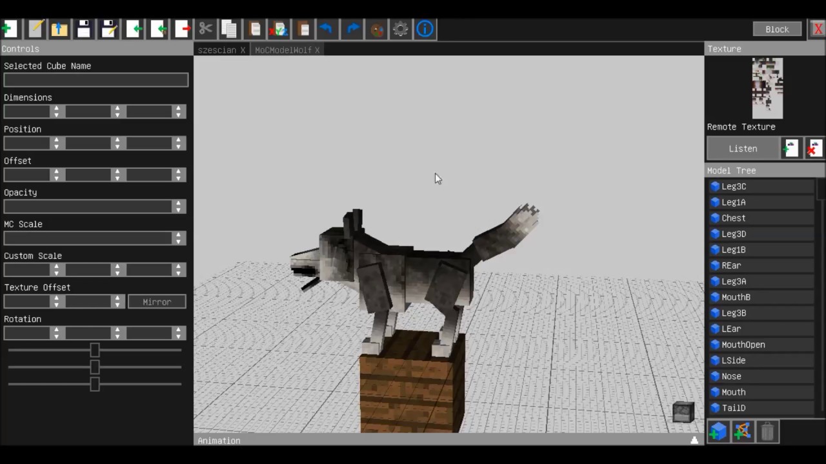Add a new group with the nodes icon
Viewport: 826px width, 464px height.
point(743,431)
